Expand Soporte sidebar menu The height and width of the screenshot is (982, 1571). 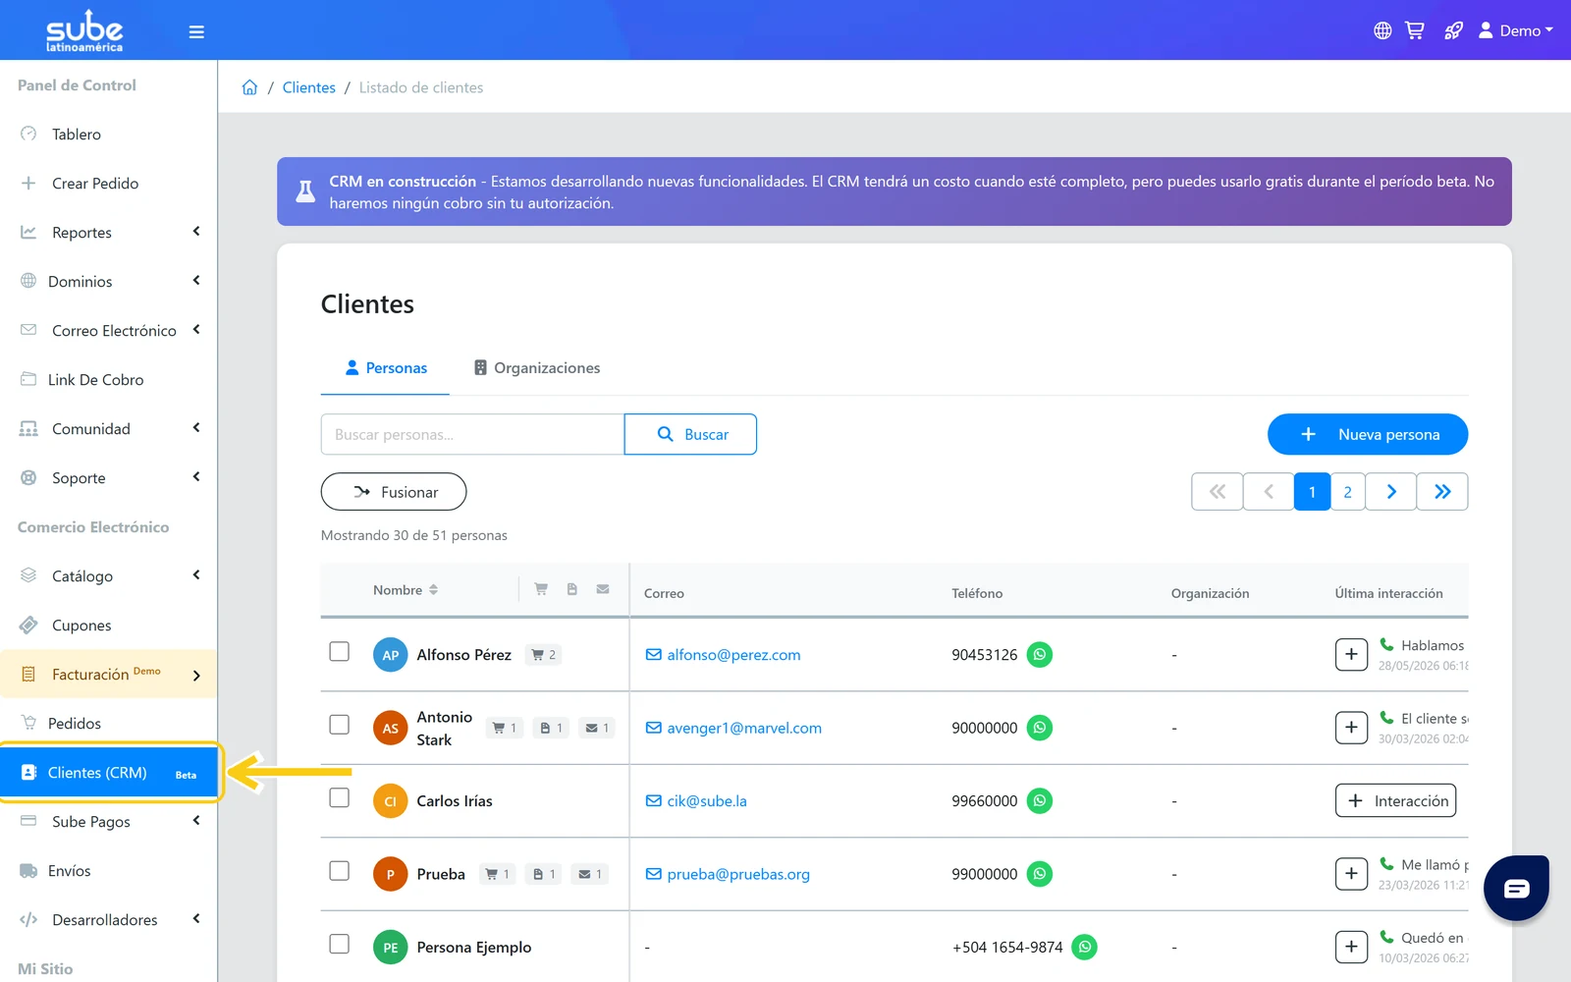pyautogui.click(x=108, y=477)
